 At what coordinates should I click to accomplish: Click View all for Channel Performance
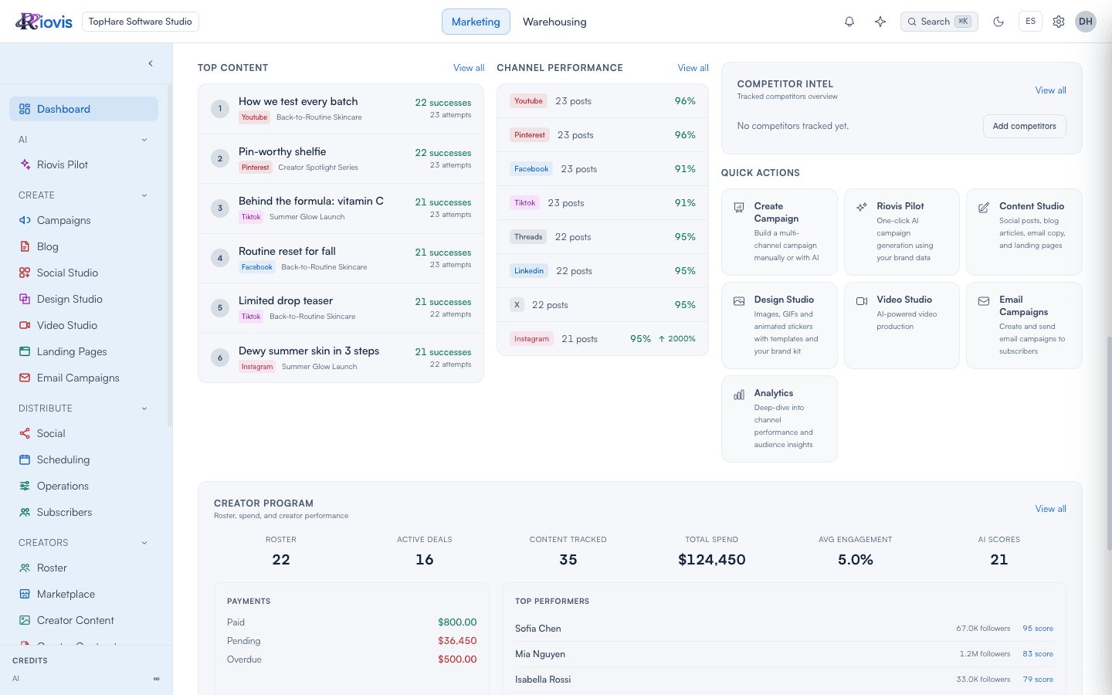coord(693,68)
